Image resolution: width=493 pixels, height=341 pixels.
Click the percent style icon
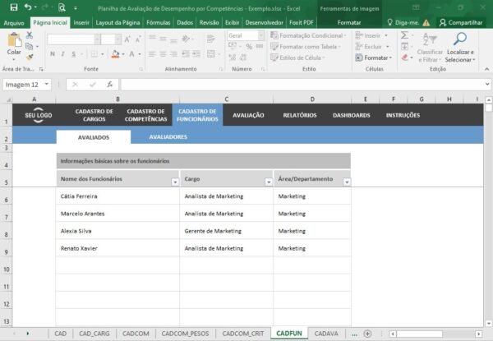[x=249, y=47]
